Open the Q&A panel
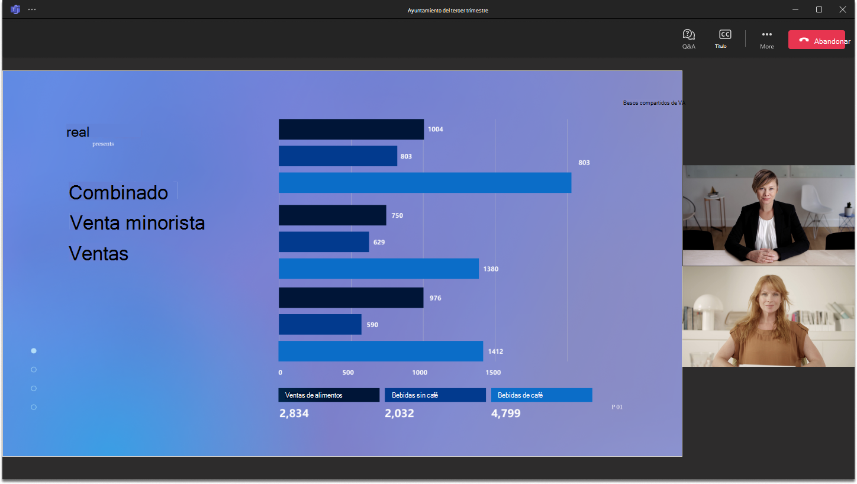The image size is (857, 484). point(688,39)
